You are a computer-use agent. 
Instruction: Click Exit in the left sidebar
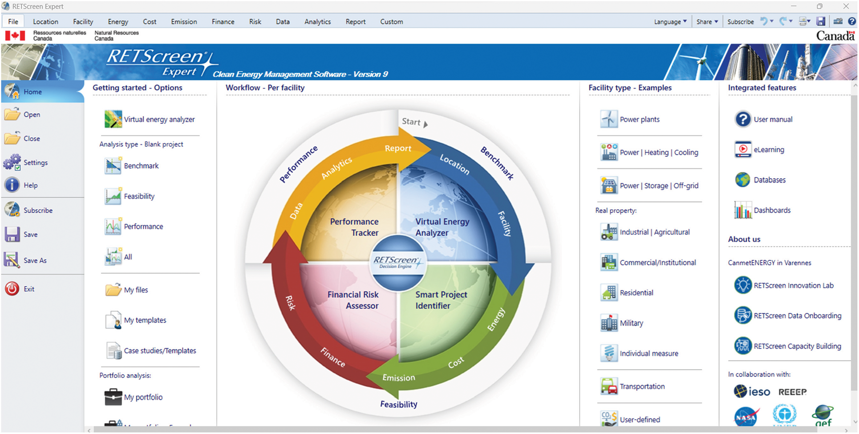pos(28,289)
